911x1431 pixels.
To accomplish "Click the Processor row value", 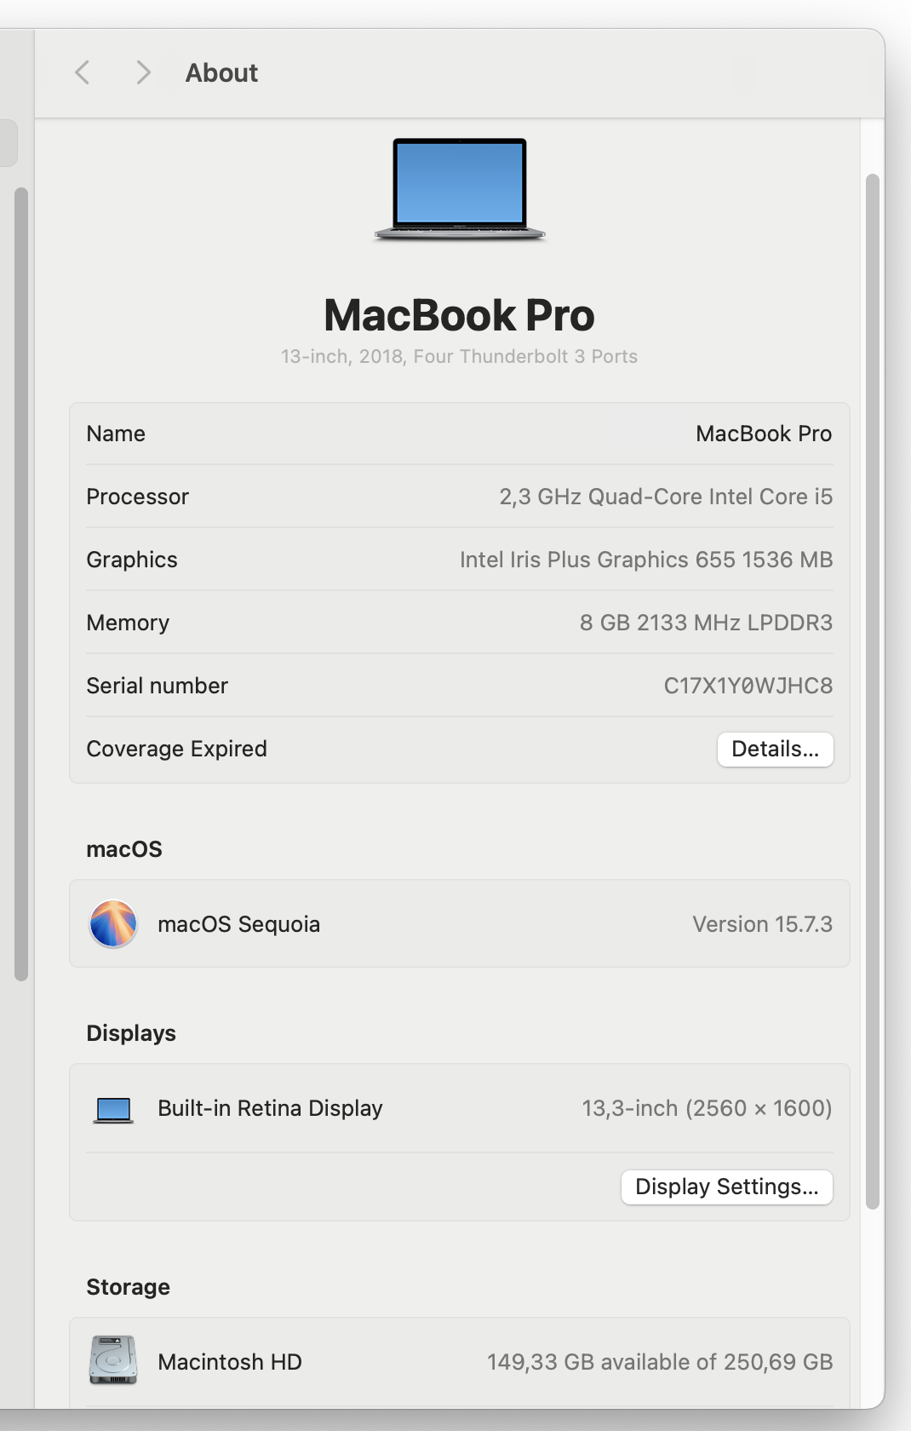I will [666, 497].
